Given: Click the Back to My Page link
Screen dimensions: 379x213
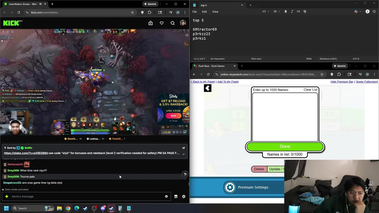Looking at the screenshot, I should [x=203, y=82].
